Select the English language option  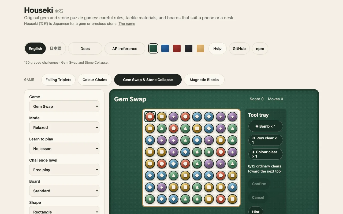(35, 48)
